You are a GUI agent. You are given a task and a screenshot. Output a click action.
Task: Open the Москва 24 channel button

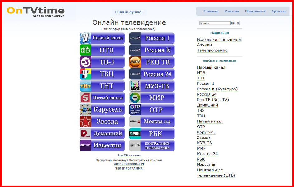click(x=152, y=122)
